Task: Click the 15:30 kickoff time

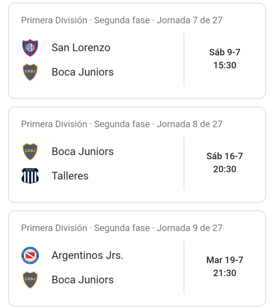Action: click(225, 65)
